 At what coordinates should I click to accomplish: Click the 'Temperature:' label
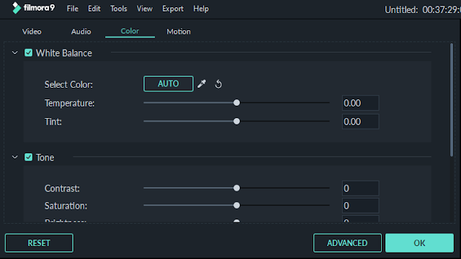[x=70, y=104]
